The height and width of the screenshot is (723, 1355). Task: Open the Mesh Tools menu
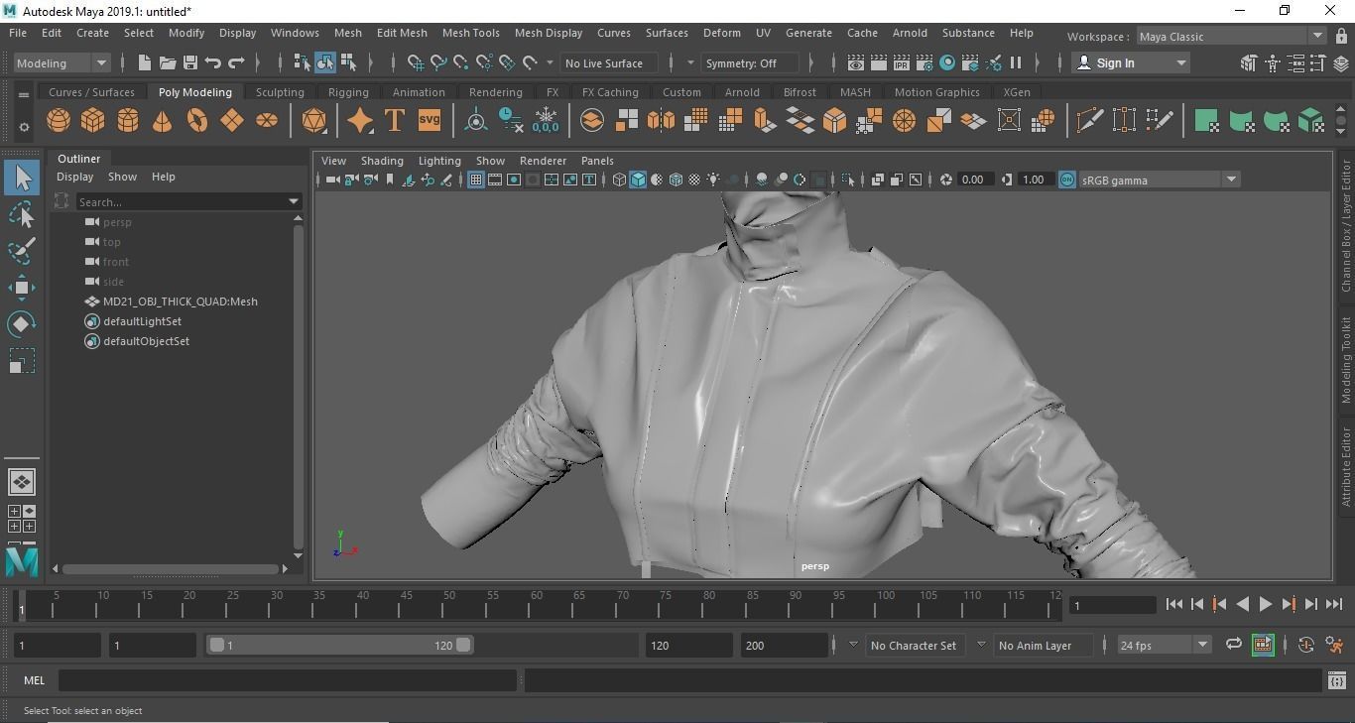click(x=470, y=33)
